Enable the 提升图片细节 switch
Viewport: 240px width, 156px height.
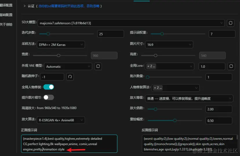point(49,97)
